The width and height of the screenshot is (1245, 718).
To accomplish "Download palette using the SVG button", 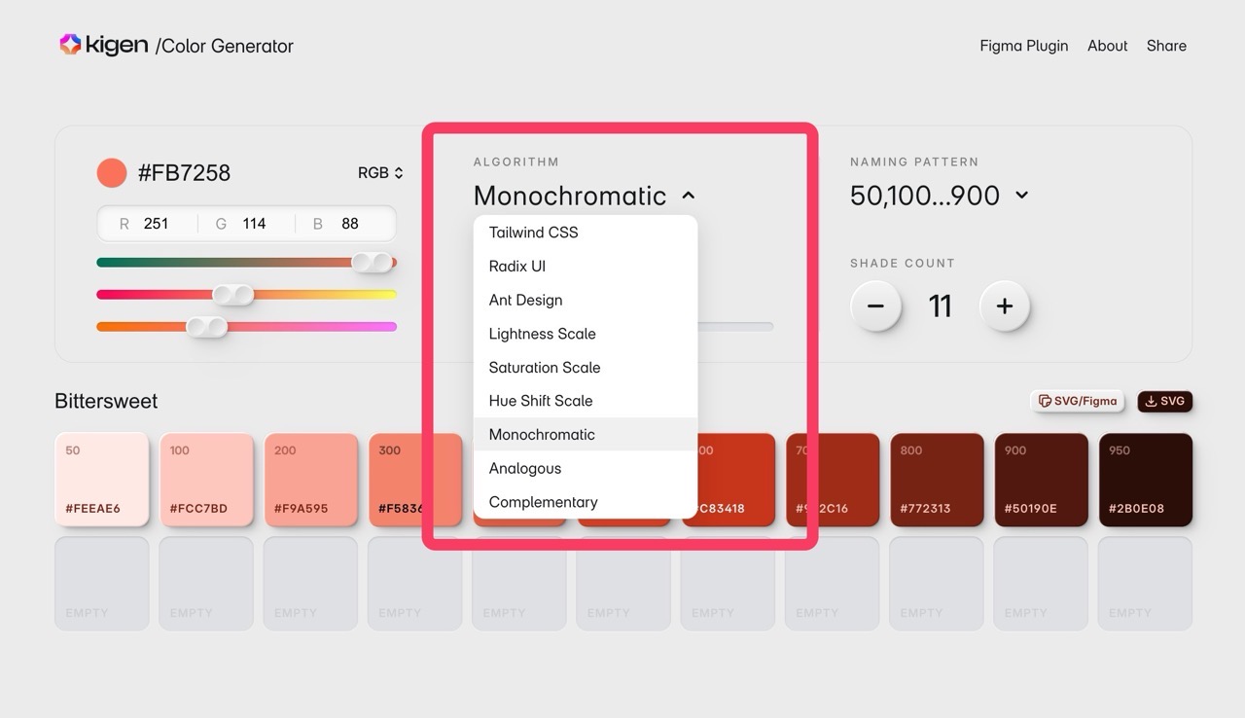I will click(1164, 401).
